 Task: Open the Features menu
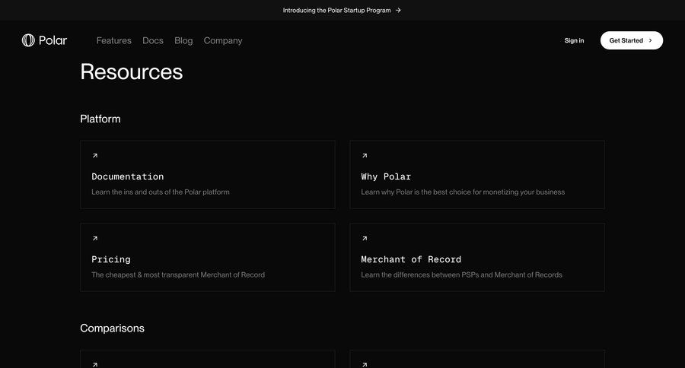[113, 40]
